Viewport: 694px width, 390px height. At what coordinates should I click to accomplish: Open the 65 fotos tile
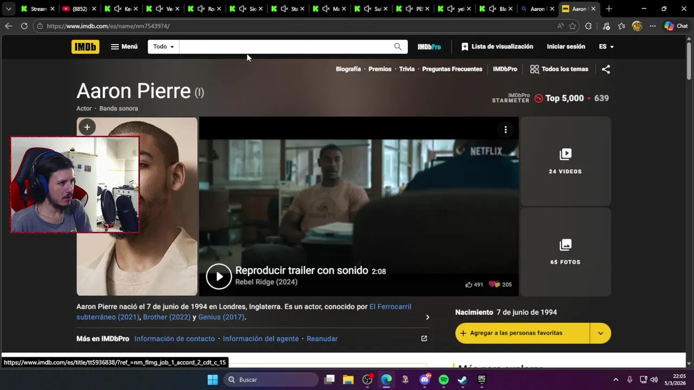pos(566,252)
